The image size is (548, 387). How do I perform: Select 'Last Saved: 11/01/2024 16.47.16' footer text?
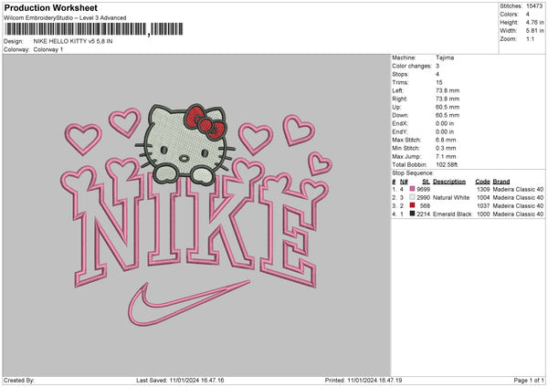(x=180, y=381)
